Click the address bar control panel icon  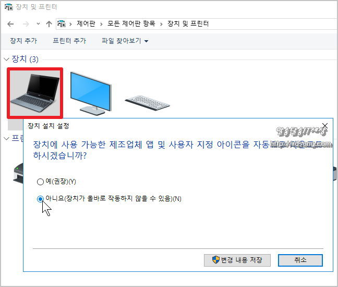(x=61, y=23)
